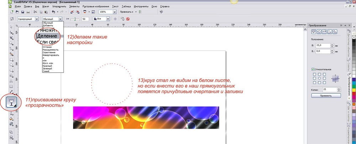
Task: Open the Растровые изображения menu
Action: [96, 6]
